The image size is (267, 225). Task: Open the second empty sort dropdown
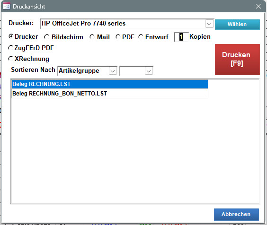(x=149, y=71)
